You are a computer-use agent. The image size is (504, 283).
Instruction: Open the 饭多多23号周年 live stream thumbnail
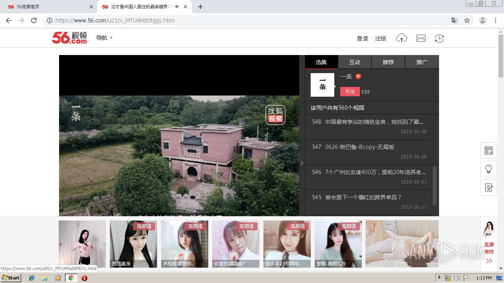287,244
